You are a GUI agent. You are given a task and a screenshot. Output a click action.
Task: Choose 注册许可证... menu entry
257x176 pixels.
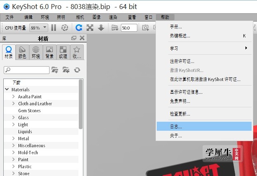pos(204,61)
